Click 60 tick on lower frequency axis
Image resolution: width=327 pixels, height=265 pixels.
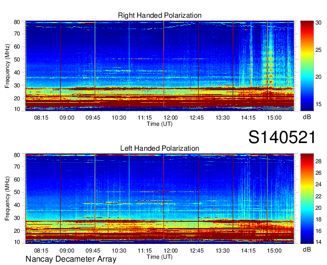click(17, 180)
